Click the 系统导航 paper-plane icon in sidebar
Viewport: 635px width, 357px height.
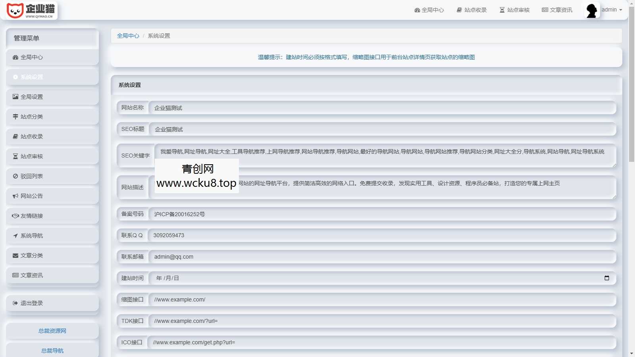[15, 235]
